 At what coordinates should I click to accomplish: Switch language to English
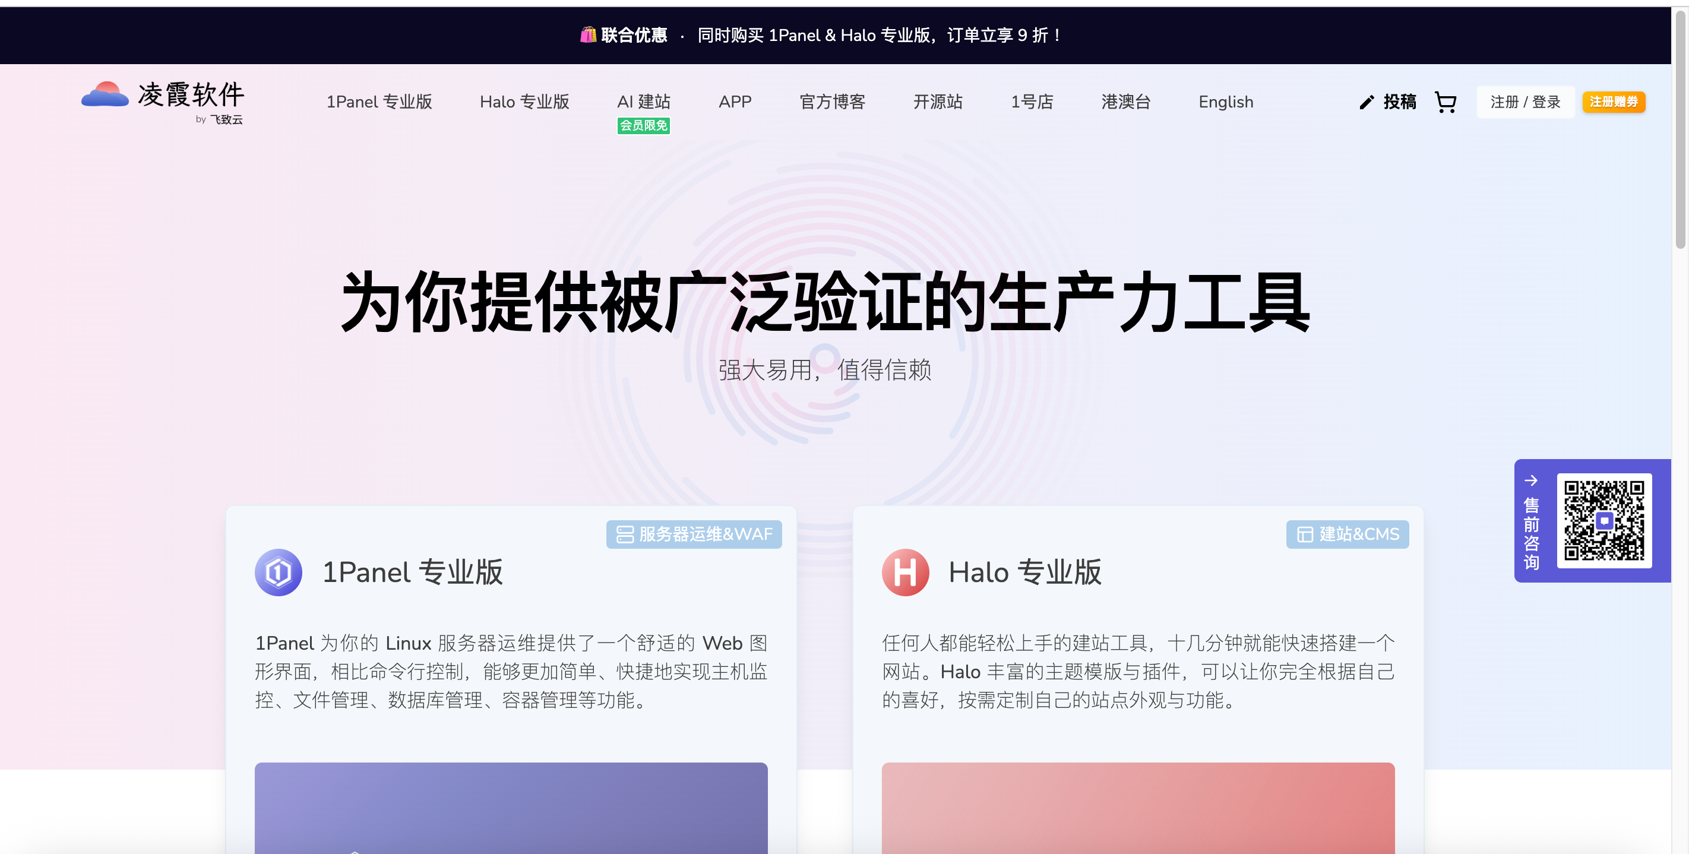point(1225,102)
